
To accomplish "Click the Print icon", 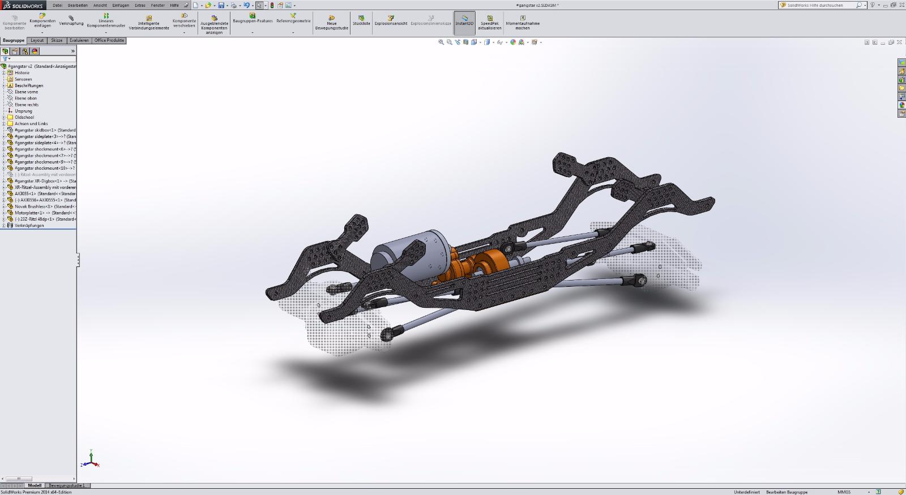I will point(233,5).
